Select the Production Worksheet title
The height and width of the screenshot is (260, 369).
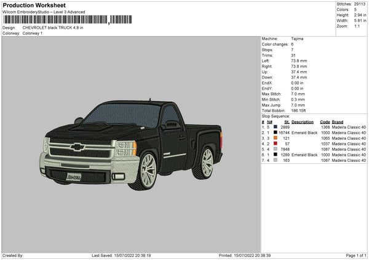tap(34, 5)
